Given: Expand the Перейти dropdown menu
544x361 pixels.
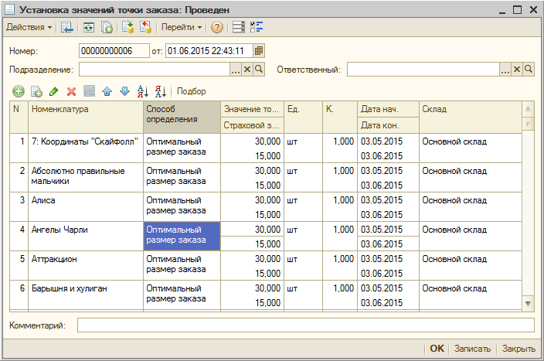Looking at the screenshot, I should coord(182,27).
